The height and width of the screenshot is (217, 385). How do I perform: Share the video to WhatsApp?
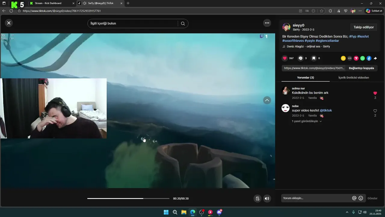(x=362, y=58)
